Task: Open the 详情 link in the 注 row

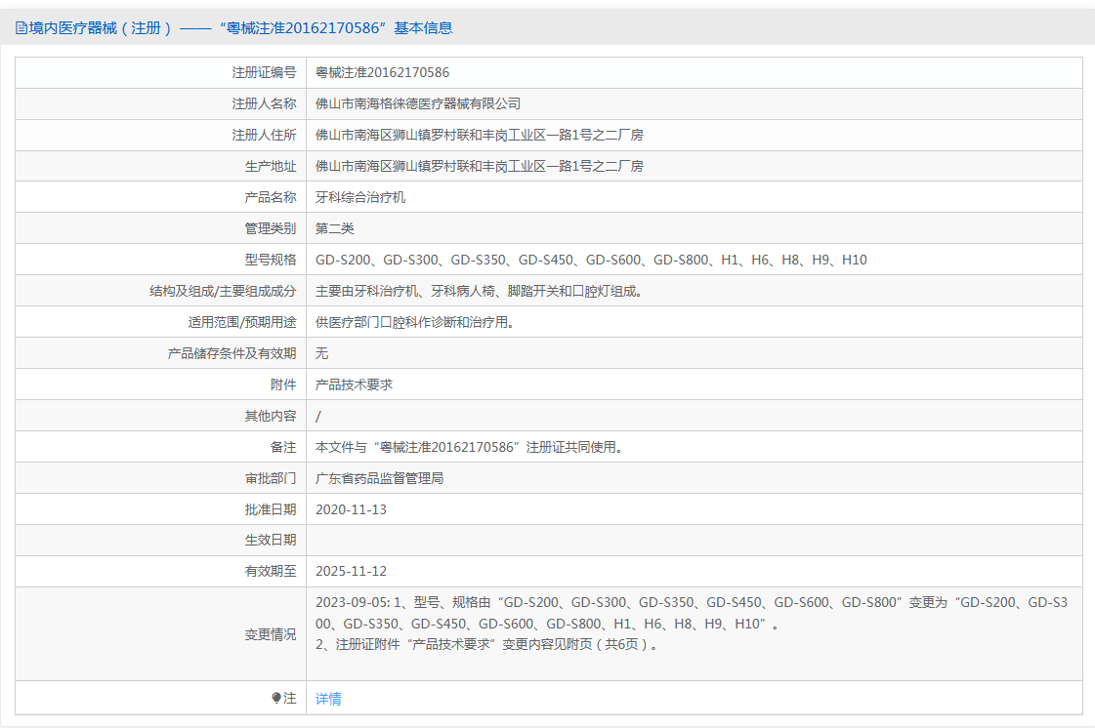Action: (328, 699)
